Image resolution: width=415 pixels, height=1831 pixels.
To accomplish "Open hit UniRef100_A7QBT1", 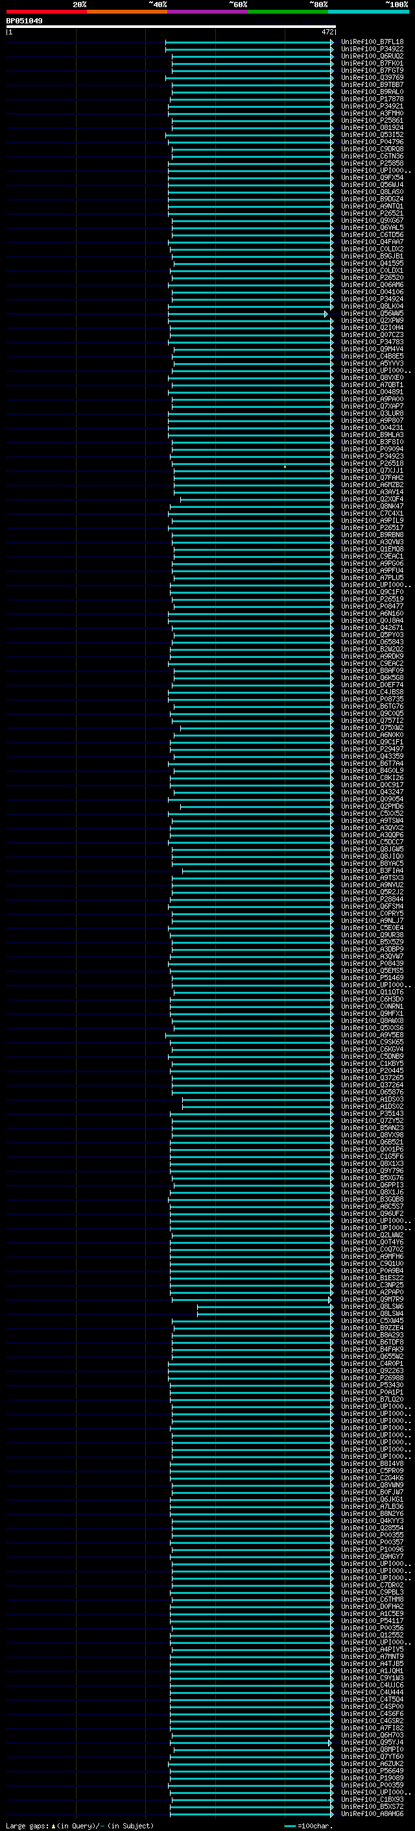I will click(372, 385).
